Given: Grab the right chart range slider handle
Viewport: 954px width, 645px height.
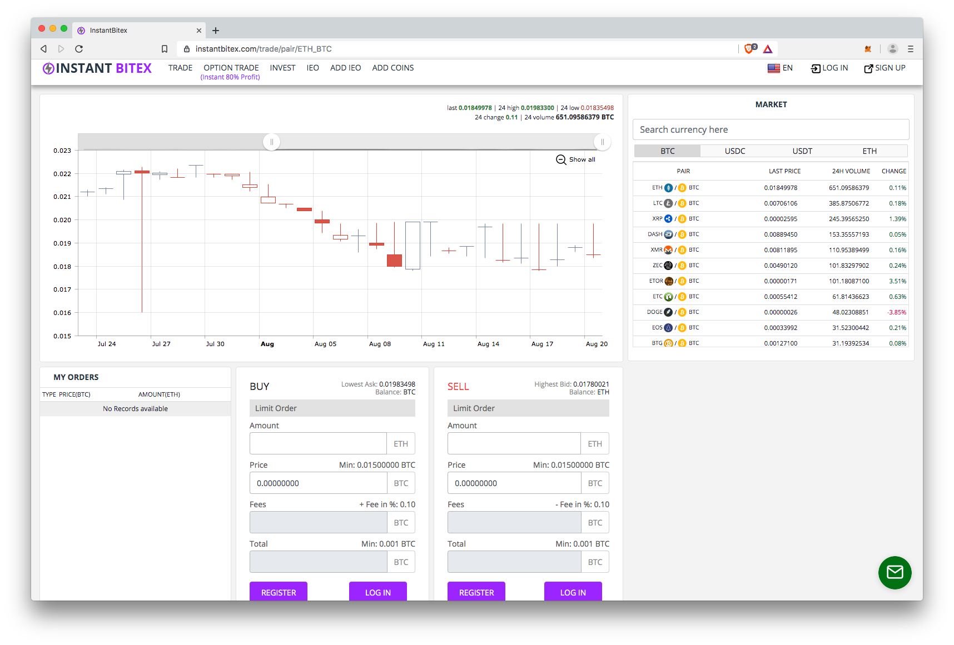Looking at the screenshot, I should [602, 142].
